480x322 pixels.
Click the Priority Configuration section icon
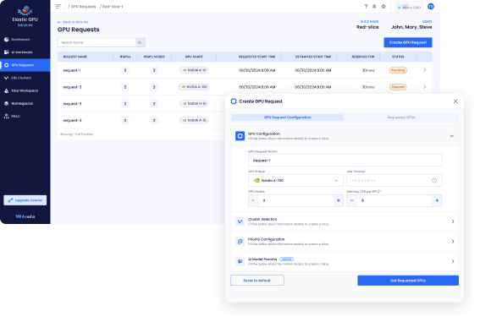point(240,242)
